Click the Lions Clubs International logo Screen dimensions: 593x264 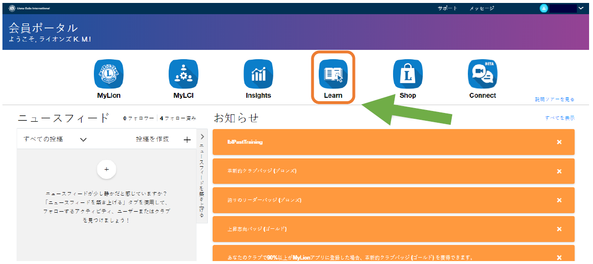coord(29,8)
